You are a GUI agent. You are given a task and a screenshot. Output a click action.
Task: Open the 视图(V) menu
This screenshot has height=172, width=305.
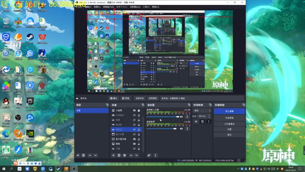[x=97, y=7]
